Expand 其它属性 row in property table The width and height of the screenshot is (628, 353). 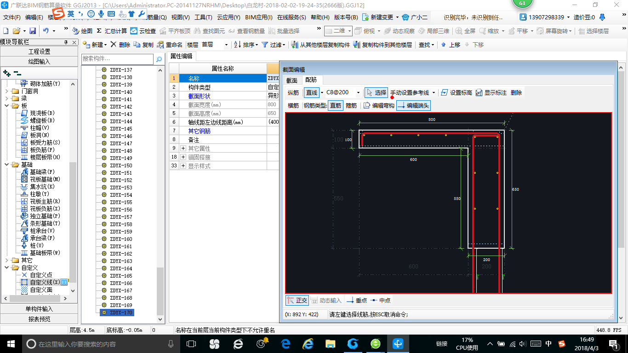point(183,148)
